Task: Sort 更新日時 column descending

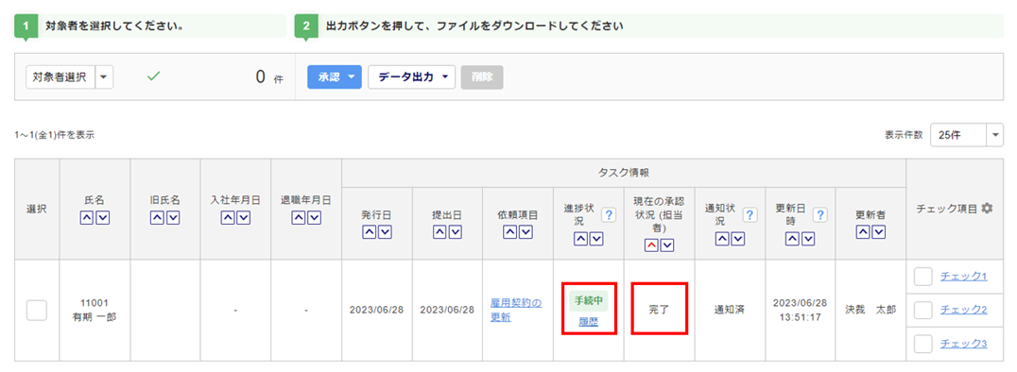Action: click(808, 239)
